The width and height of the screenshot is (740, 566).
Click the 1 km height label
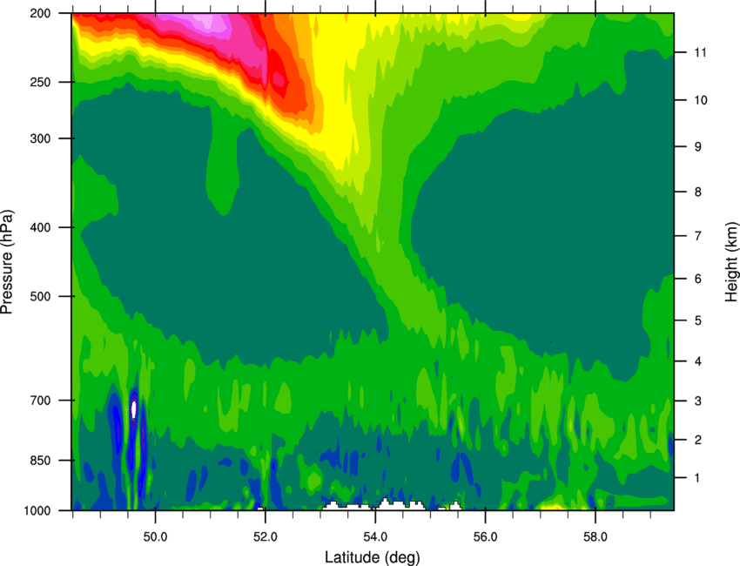pos(697,478)
